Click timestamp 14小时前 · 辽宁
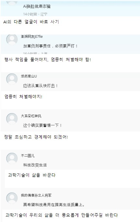The width and height of the screenshot is (140, 222). coord(35,14)
